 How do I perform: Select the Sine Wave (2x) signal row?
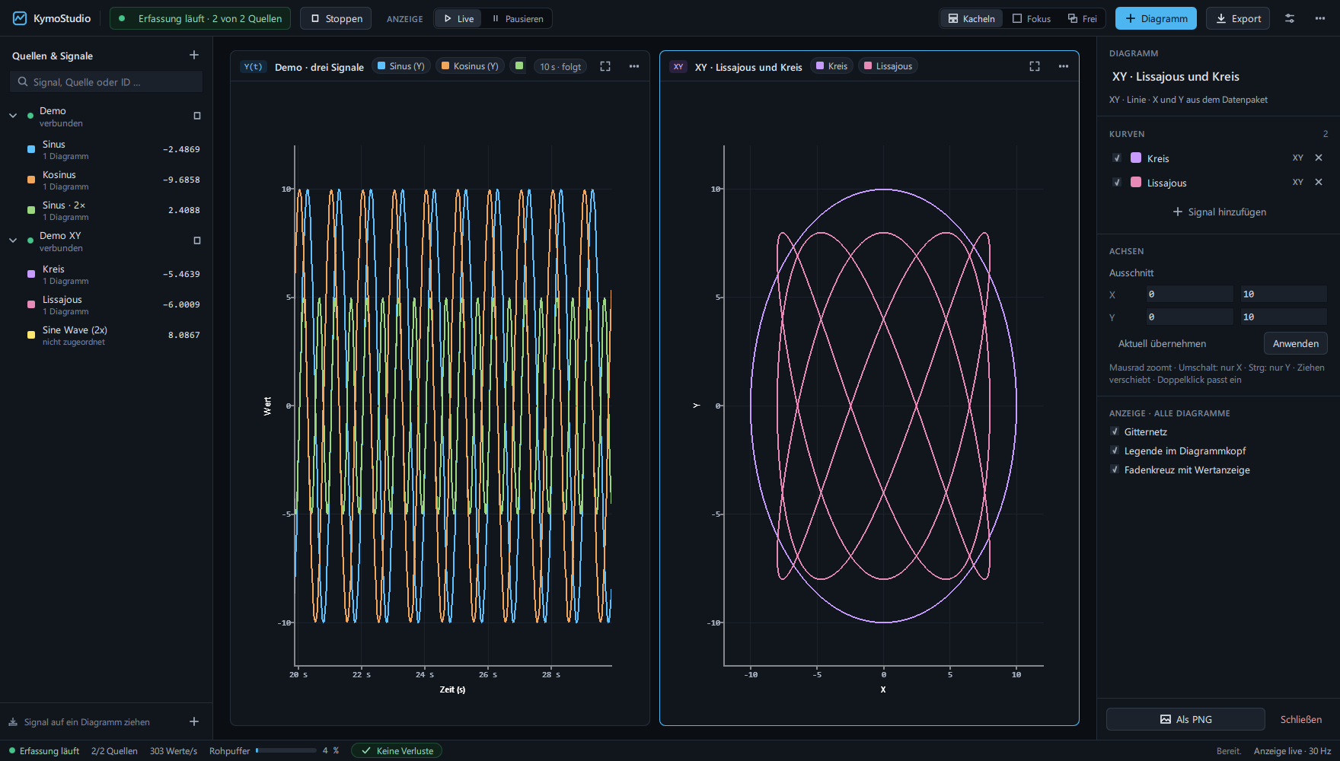pyautogui.click(x=107, y=335)
